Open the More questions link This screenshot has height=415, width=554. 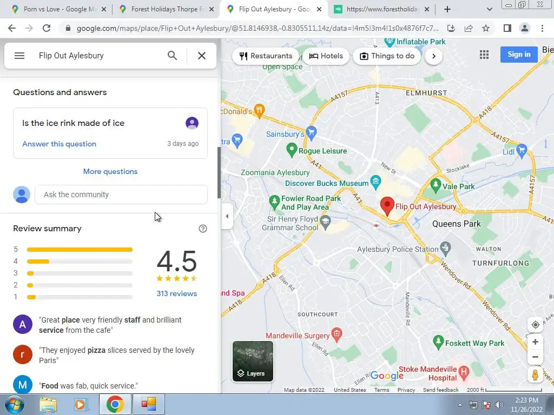point(110,171)
